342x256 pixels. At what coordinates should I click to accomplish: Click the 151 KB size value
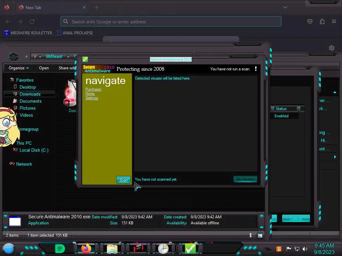pos(127,223)
